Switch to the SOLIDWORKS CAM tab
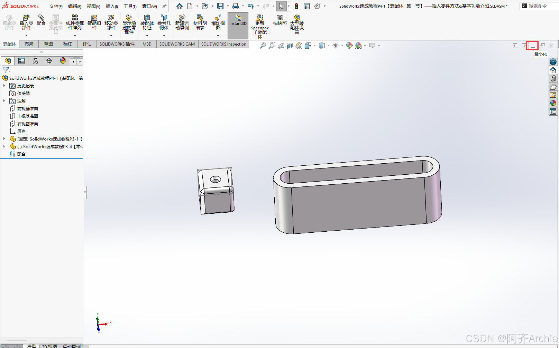The width and height of the screenshot is (559, 348). coord(177,44)
